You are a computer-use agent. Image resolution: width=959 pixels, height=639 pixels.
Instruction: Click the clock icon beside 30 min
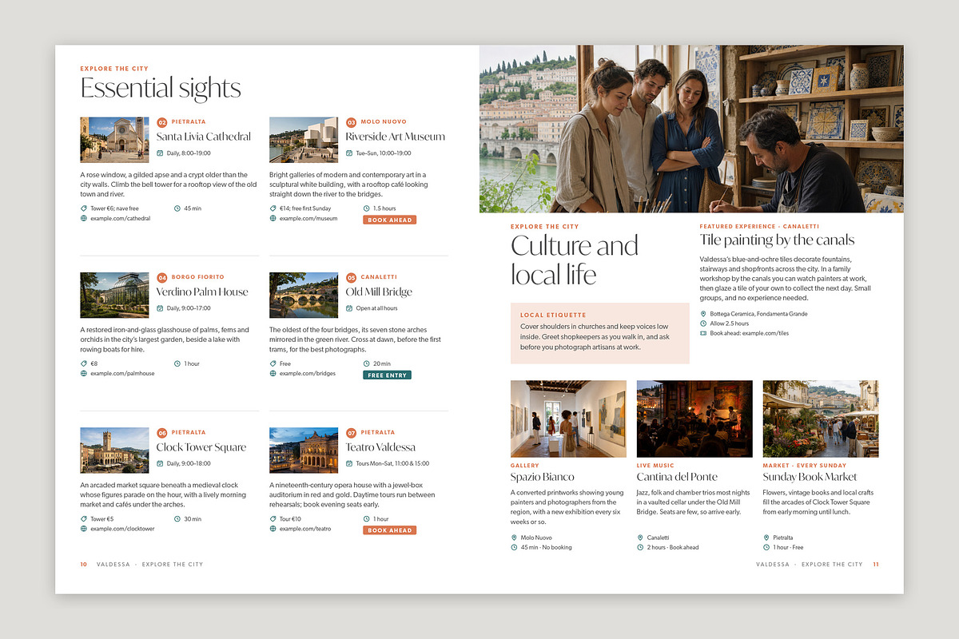click(177, 519)
